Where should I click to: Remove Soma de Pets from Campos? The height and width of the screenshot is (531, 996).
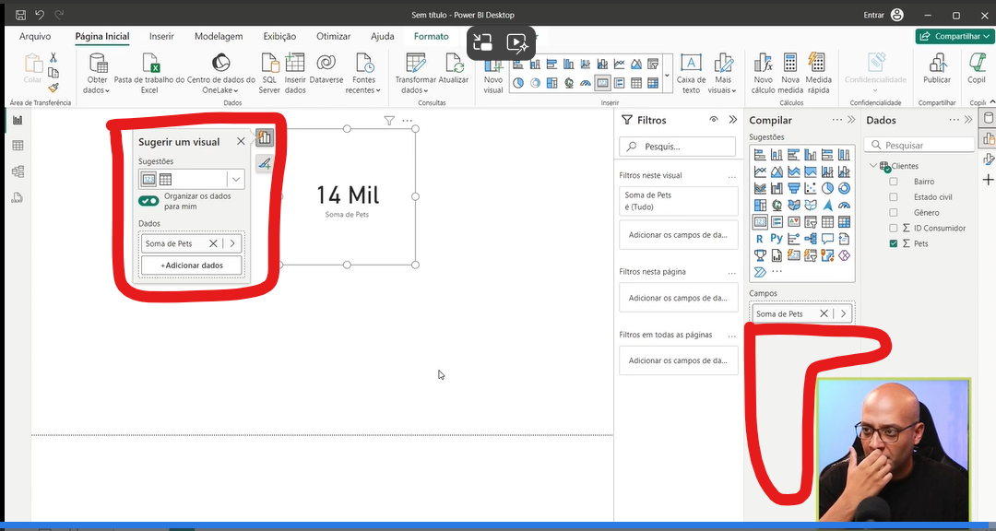(824, 313)
